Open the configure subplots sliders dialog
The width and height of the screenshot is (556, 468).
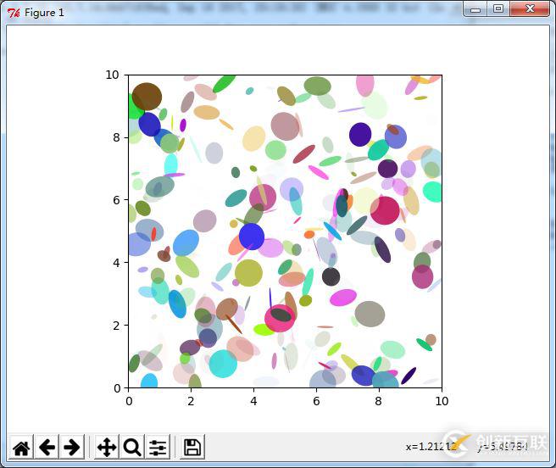(x=158, y=447)
